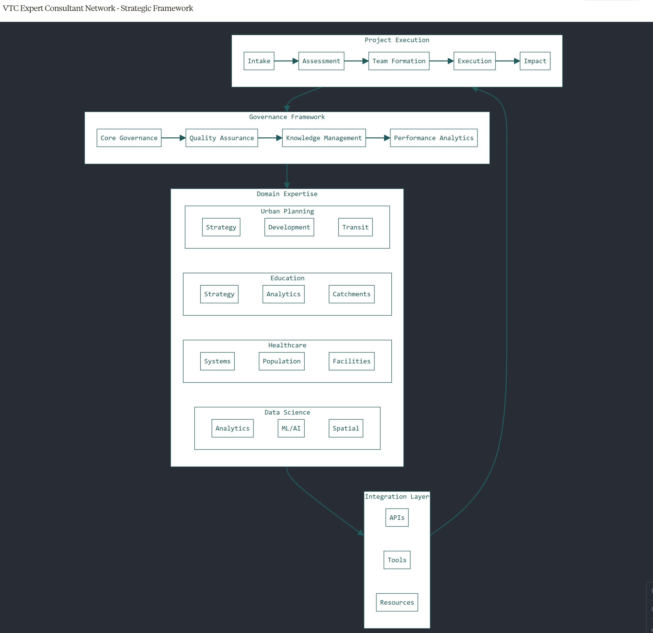
Task: Click the Assessment step box
Action: pyautogui.click(x=321, y=61)
